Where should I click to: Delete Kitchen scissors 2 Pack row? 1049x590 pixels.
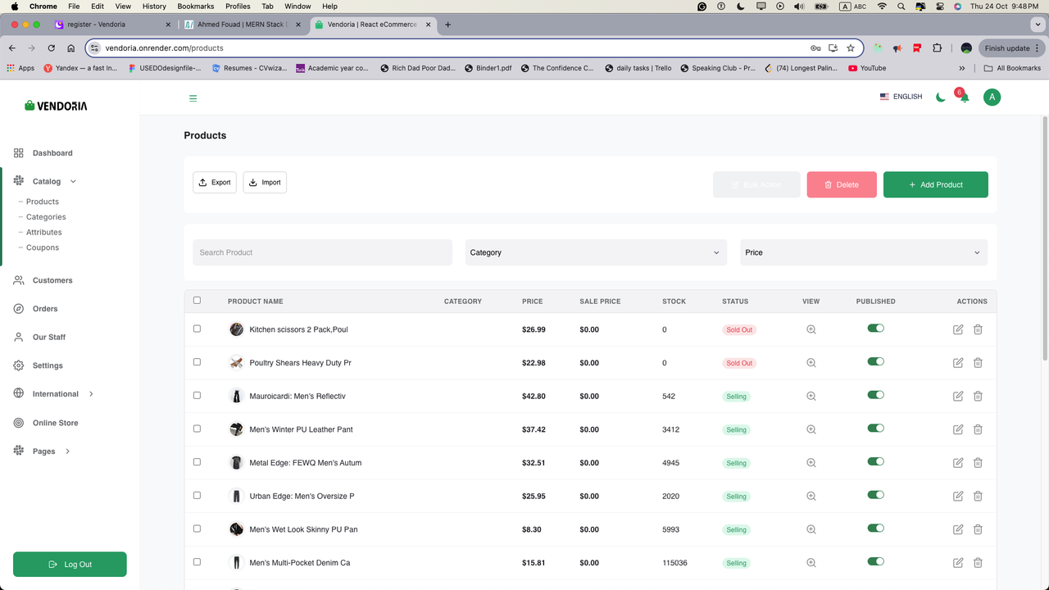pyautogui.click(x=978, y=329)
